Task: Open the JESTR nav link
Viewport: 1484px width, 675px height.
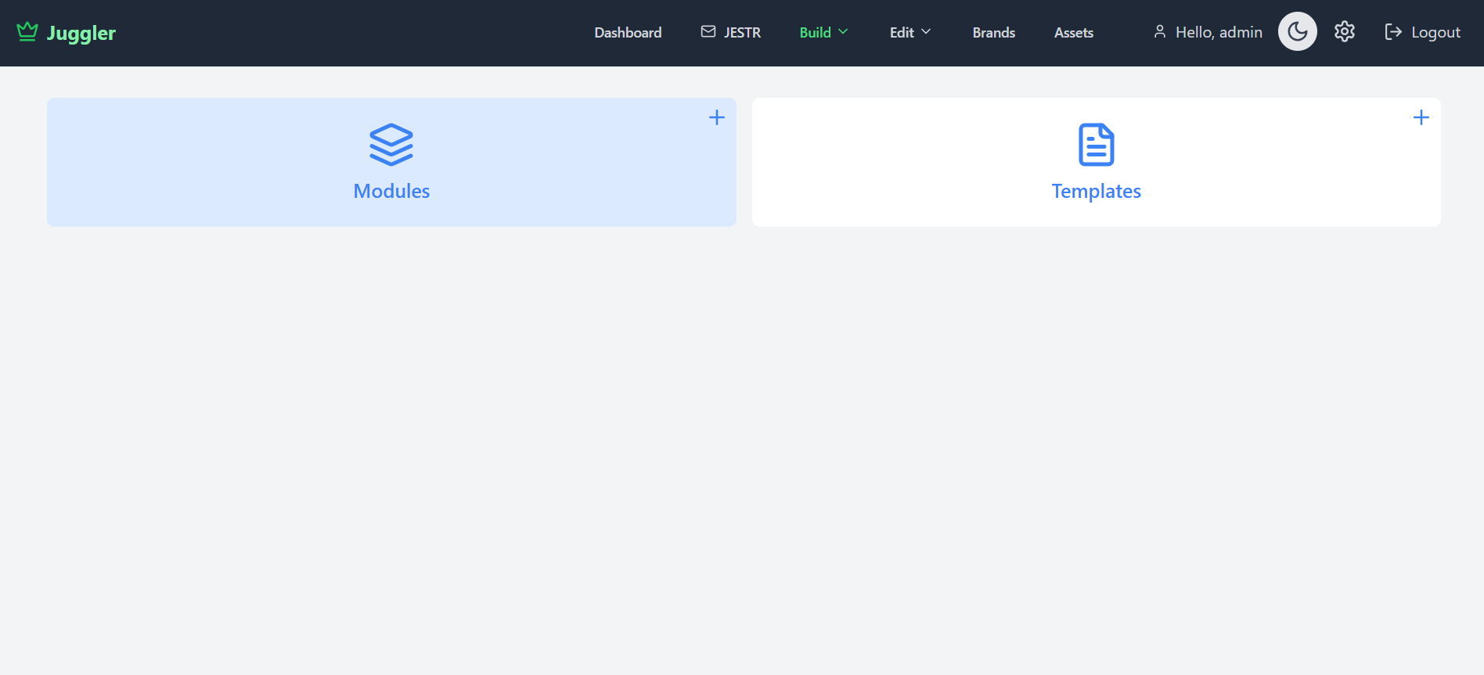Action: click(741, 32)
